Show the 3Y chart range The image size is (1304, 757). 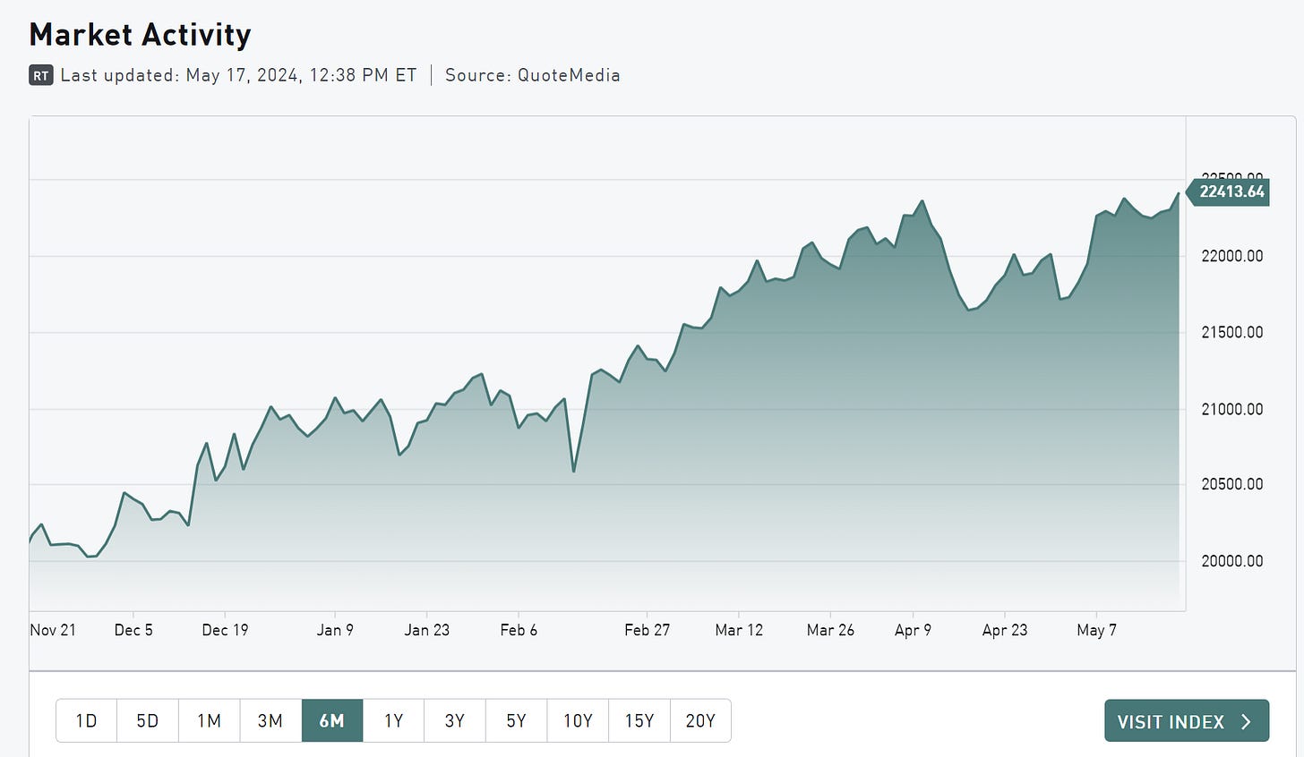pyautogui.click(x=455, y=720)
